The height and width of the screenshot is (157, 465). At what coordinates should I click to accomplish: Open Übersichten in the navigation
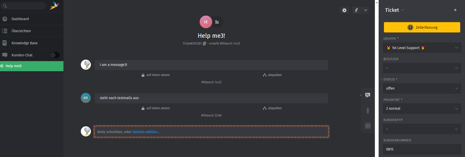tap(21, 31)
